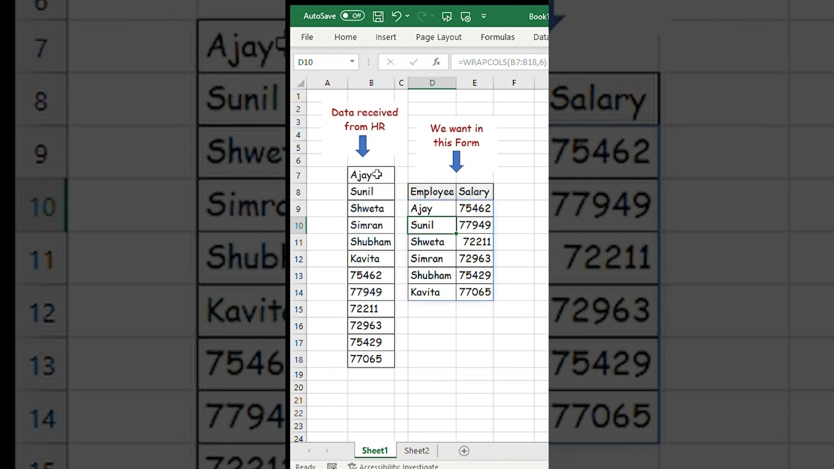The image size is (834, 469).
Task: Switch to the Sheet2 tab
Action: pyautogui.click(x=416, y=451)
